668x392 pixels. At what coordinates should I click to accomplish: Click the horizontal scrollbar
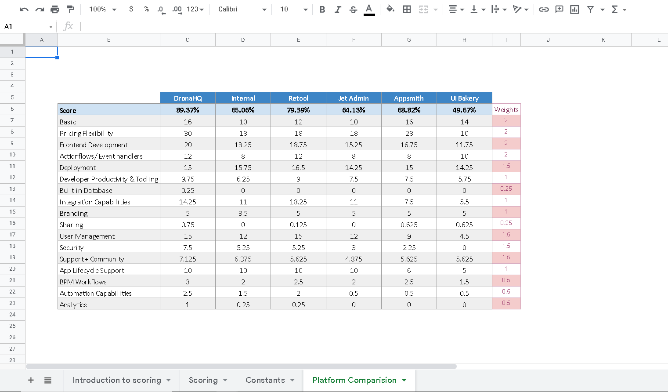[241, 366]
